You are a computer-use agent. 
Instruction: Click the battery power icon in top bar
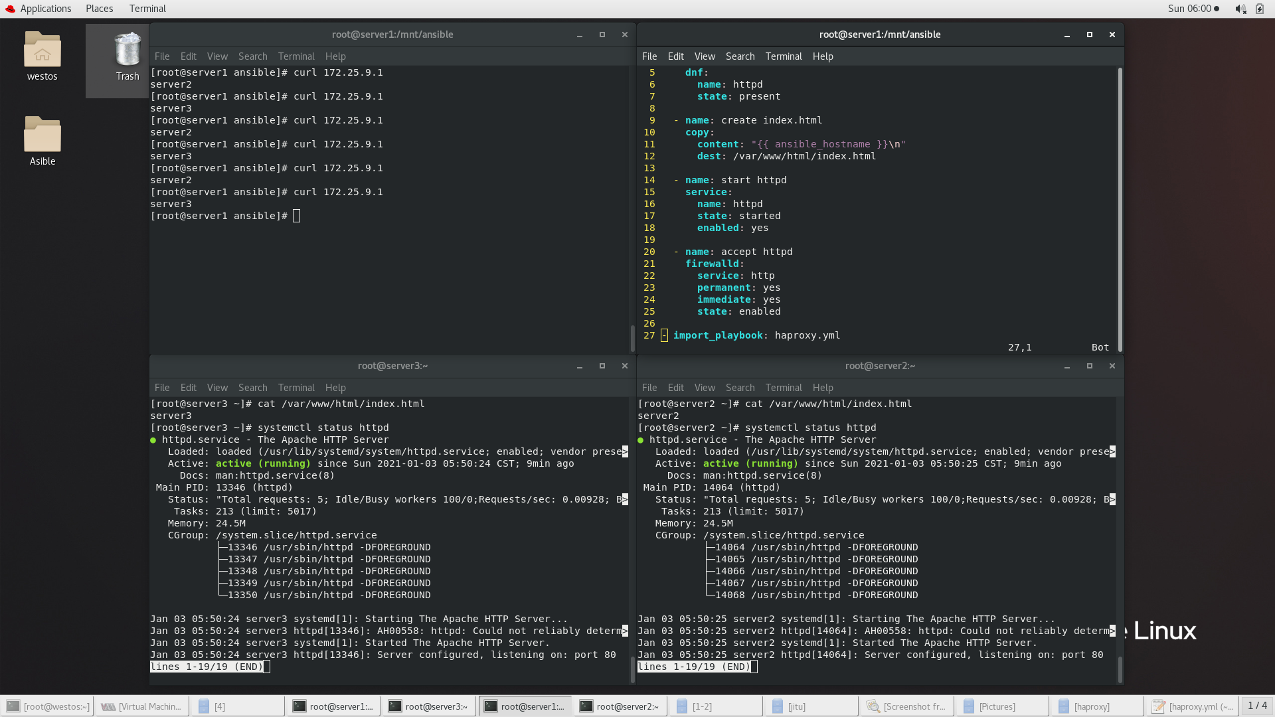point(1260,9)
